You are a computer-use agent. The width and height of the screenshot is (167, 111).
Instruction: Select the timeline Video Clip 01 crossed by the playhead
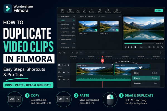point(94,70)
